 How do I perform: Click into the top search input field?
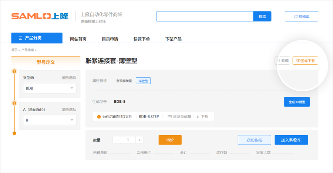(205, 16)
